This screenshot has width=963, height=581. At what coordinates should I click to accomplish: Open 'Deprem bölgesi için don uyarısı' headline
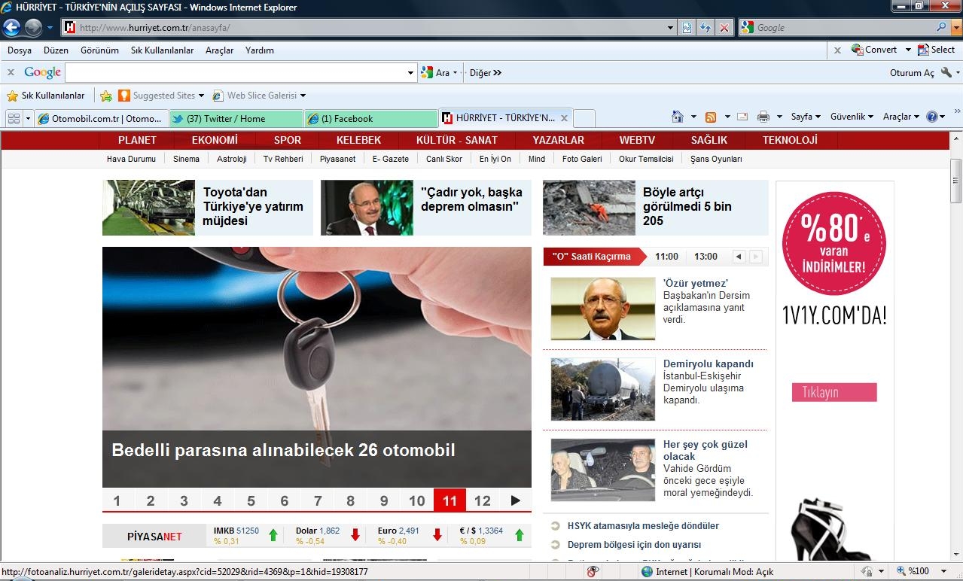pos(634,545)
